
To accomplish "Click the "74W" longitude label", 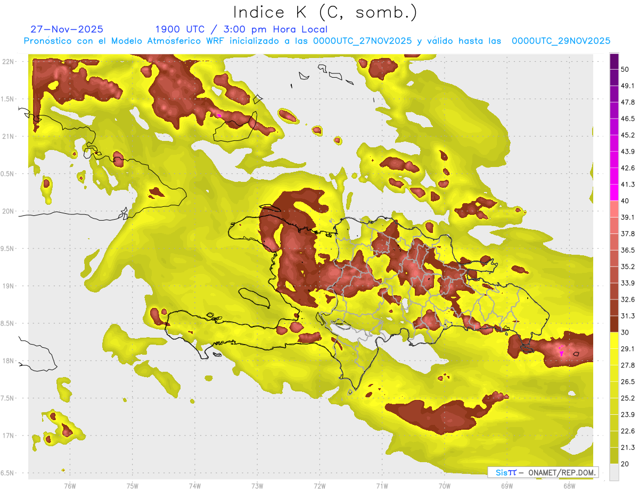I will point(195,485).
